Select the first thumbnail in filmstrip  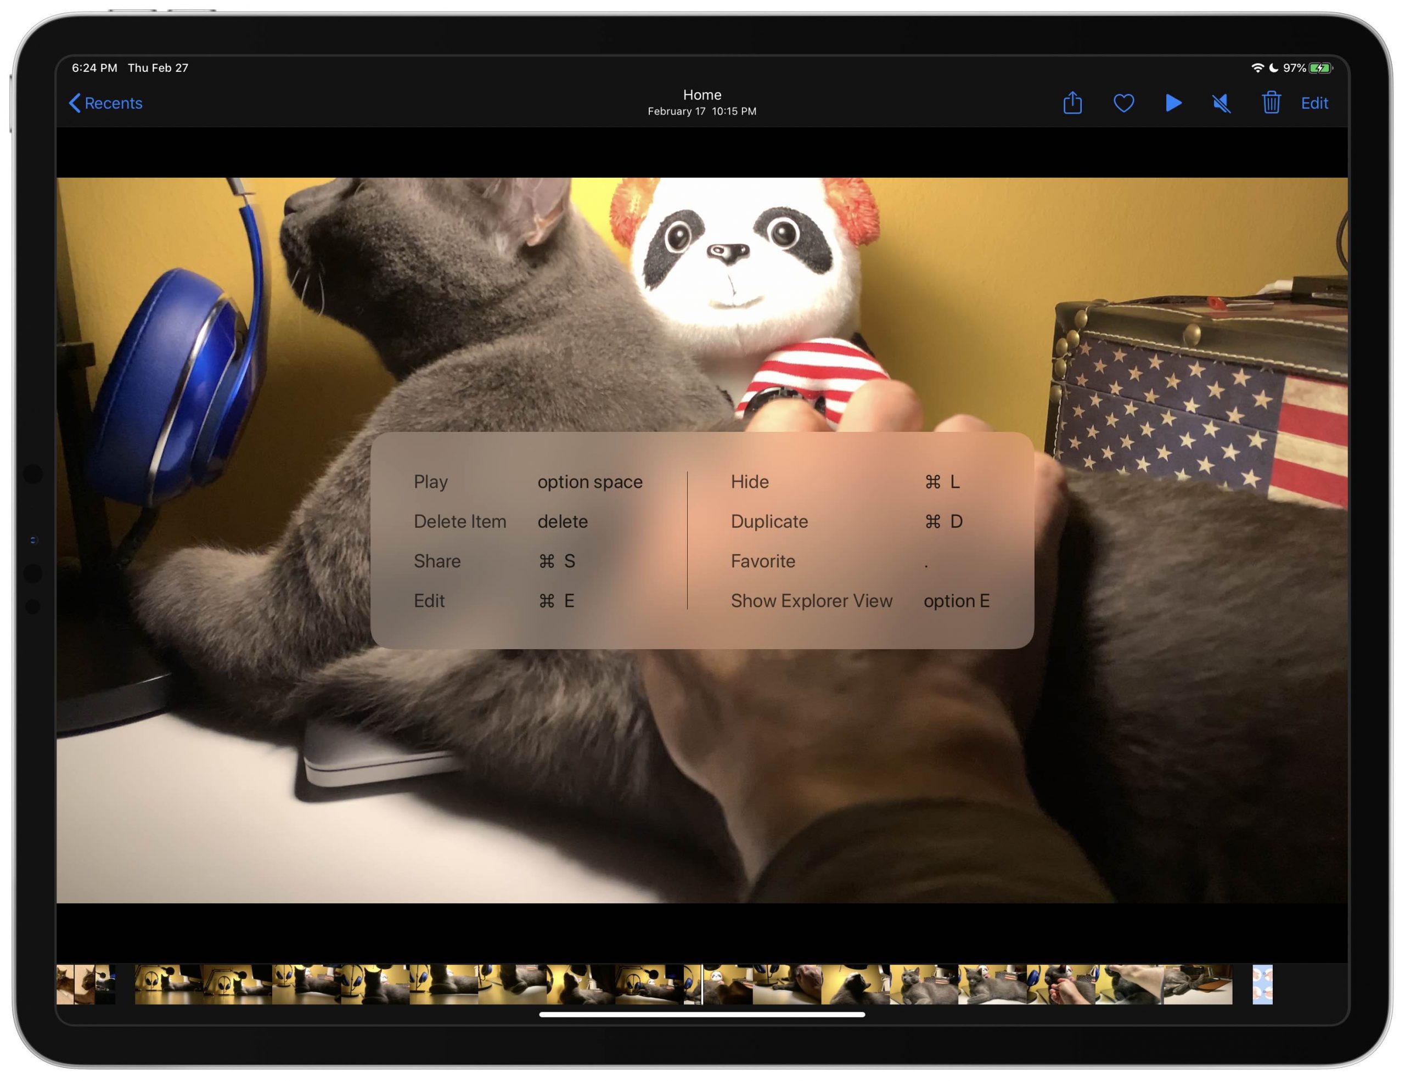tap(65, 984)
